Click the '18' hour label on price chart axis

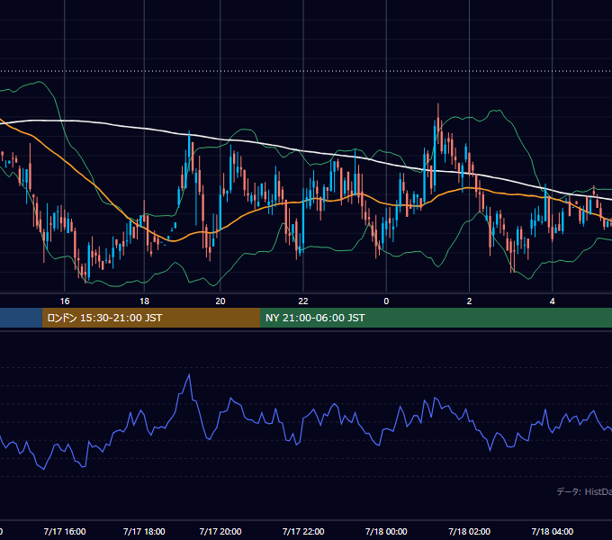[x=144, y=301]
